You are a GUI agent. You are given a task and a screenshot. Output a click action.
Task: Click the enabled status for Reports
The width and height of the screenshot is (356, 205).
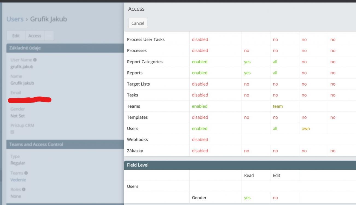pyautogui.click(x=200, y=73)
